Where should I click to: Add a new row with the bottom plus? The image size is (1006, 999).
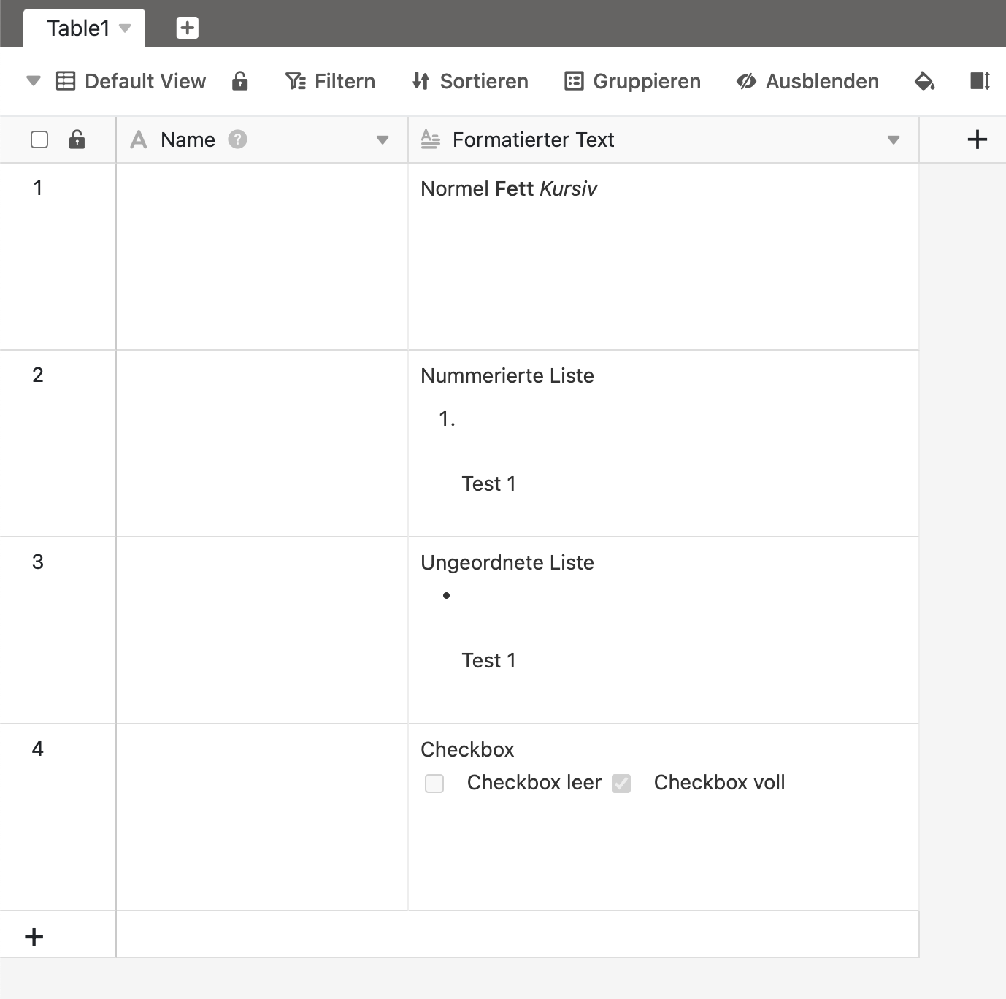pyautogui.click(x=34, y=937)
